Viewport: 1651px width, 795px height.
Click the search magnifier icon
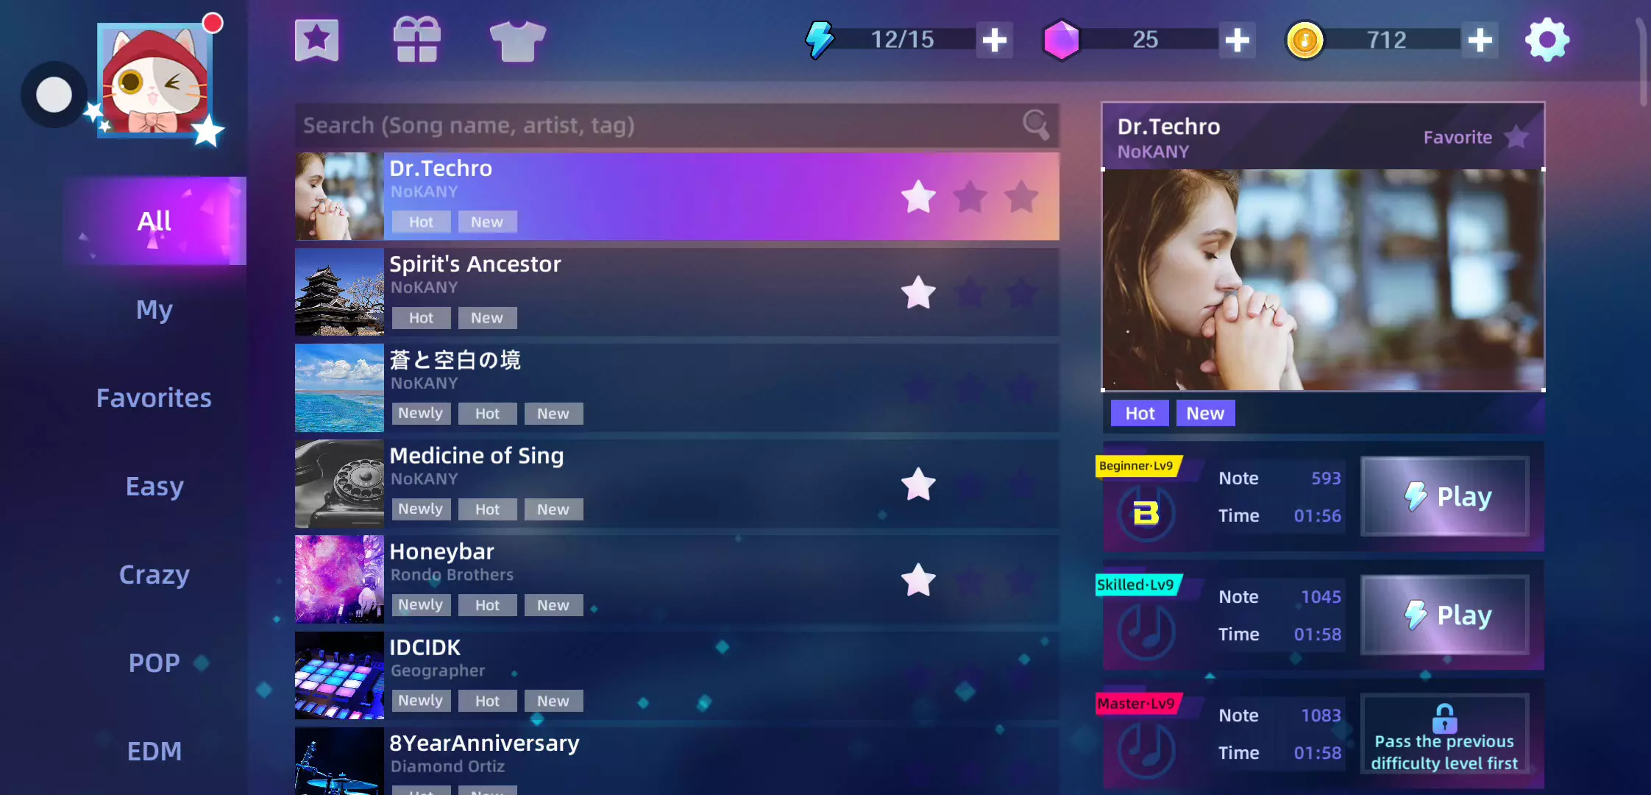tap(1036, 125)
